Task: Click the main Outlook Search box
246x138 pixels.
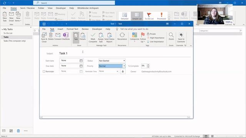Action: point(74,3)
